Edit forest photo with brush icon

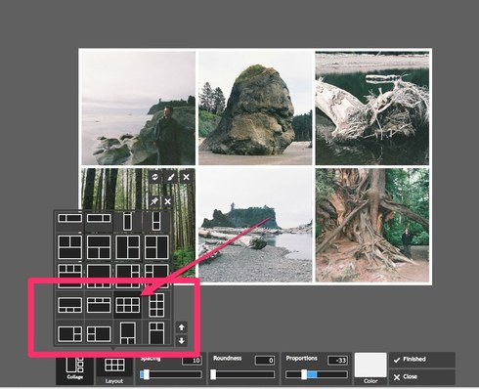tap(171, 177)
